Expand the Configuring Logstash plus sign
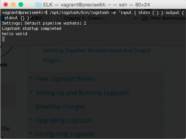 pos(31,133)
